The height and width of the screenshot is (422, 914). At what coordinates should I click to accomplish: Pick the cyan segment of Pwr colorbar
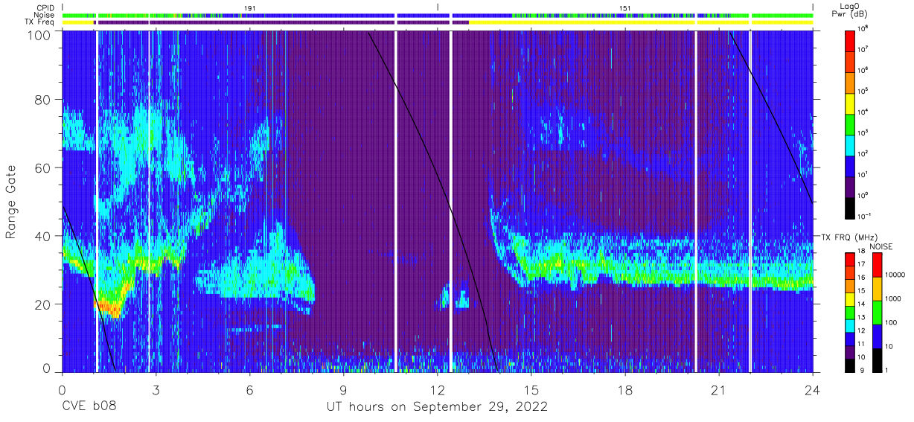tap(851, 144)
